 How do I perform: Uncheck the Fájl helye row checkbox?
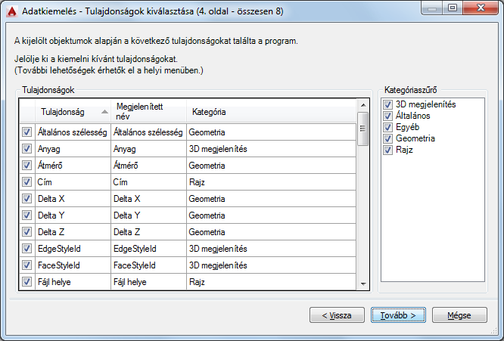26,282
